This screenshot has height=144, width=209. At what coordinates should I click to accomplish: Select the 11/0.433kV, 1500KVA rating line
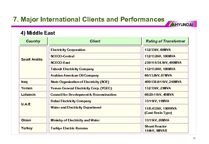point(161,109)
